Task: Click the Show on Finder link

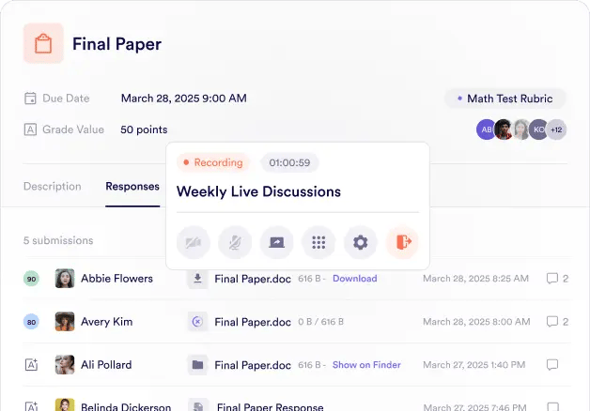Action: [366, 365]
